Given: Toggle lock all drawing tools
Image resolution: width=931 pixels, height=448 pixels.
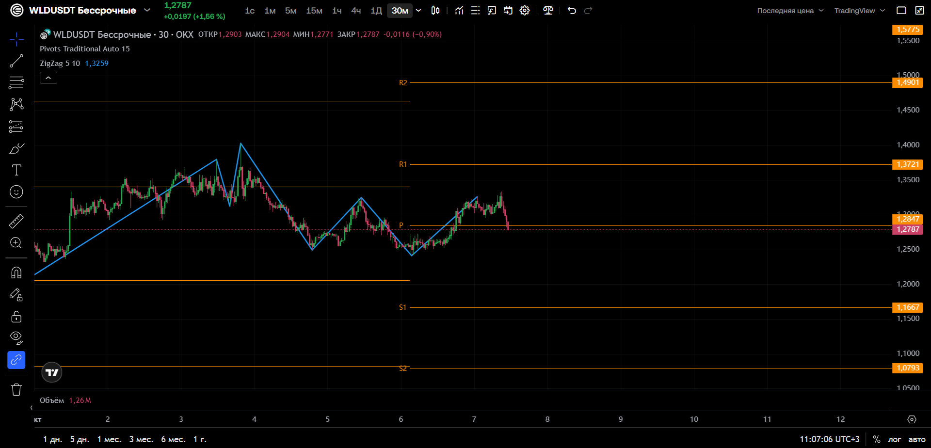Looking at the screenshot, I should coord(16,317).
